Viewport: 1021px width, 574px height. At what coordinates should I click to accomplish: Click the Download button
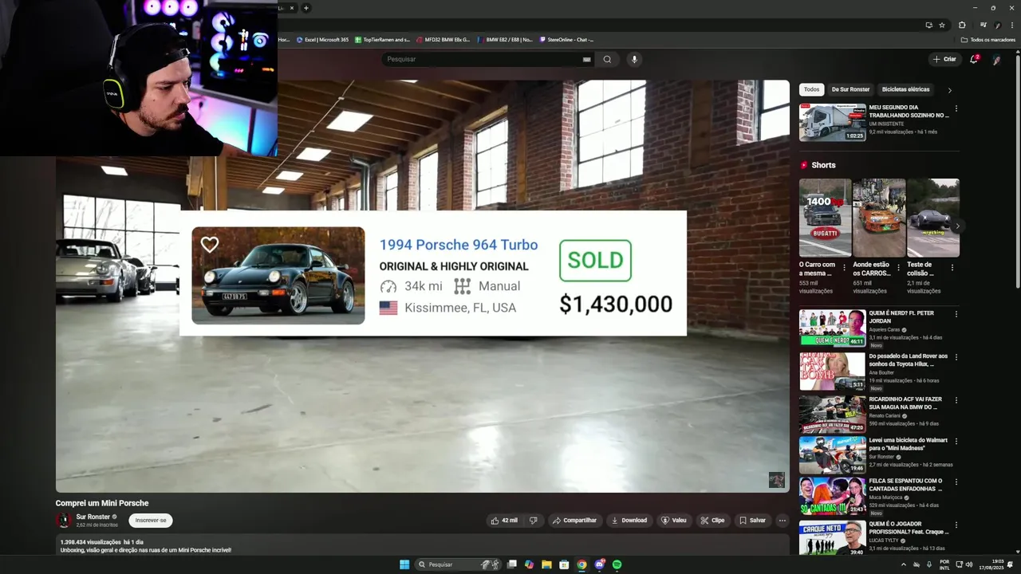(x=629, y=521)
